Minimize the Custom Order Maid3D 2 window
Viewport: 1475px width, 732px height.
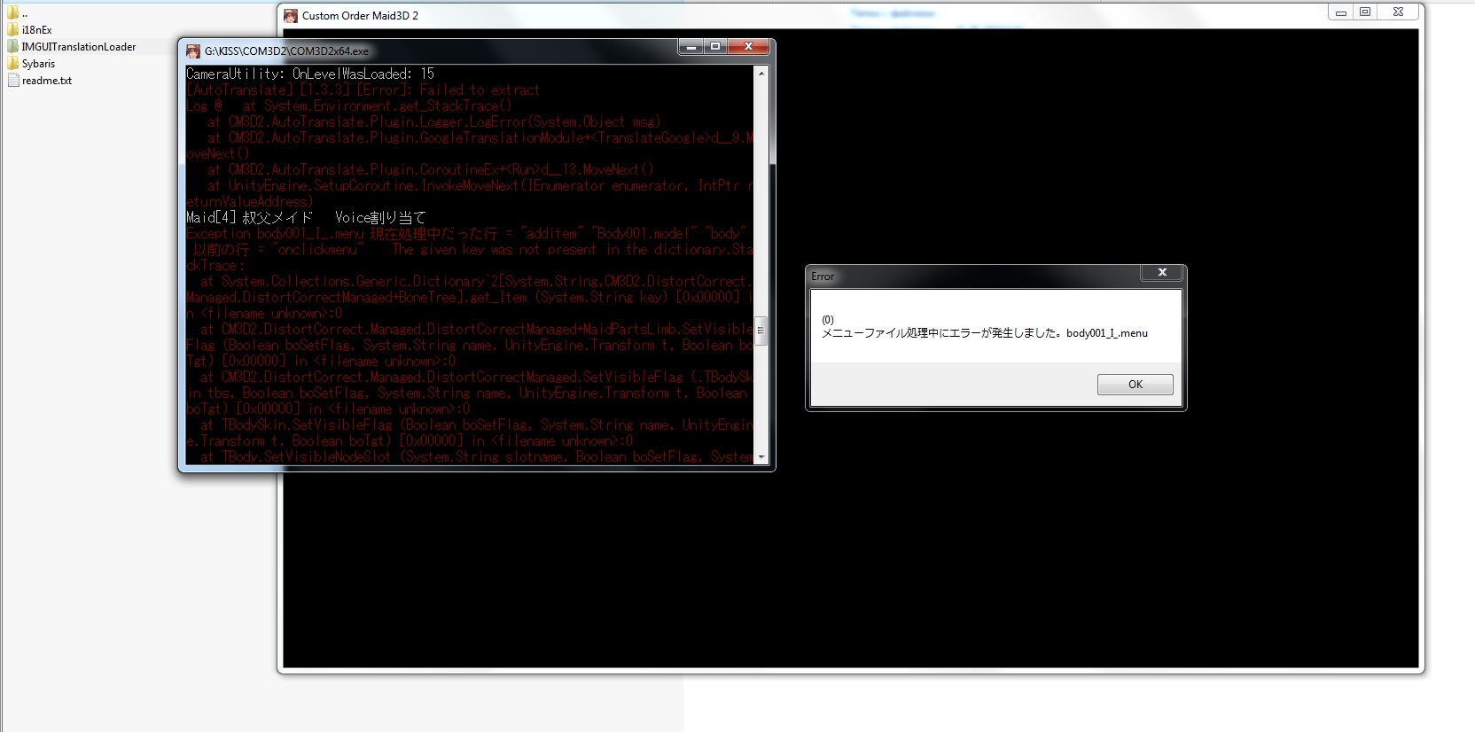(x=1340, y=12)
